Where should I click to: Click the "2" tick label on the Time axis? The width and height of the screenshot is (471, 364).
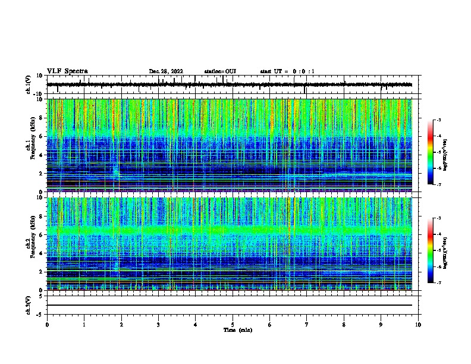(x=121, y=325)
